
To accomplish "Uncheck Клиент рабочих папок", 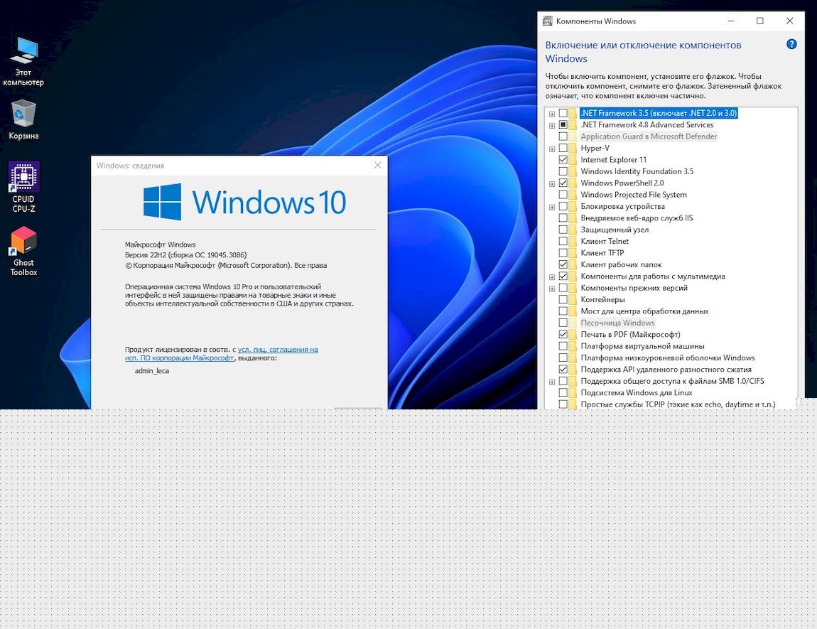I will point(563,264).
